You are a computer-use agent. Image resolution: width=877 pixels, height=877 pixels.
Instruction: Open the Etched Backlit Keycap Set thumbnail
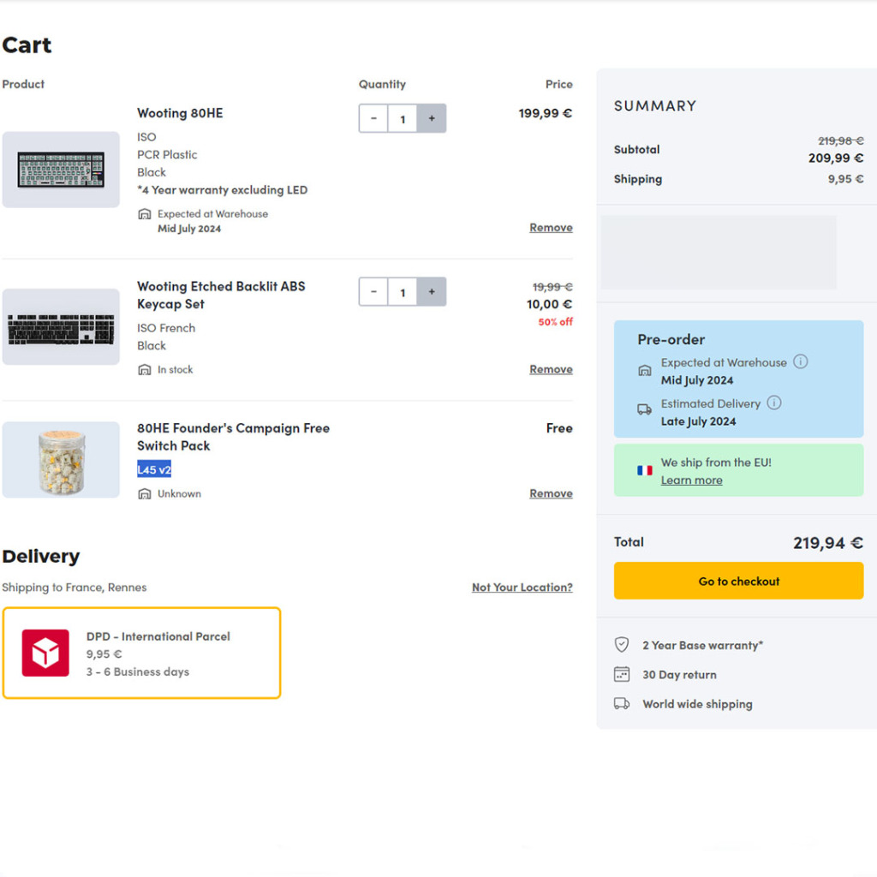tap(61, 326)
